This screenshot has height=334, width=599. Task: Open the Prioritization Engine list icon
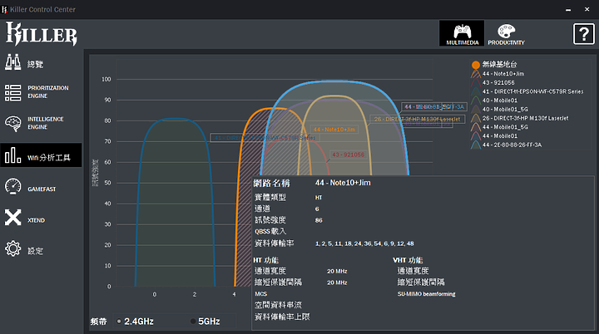point(12,93)
